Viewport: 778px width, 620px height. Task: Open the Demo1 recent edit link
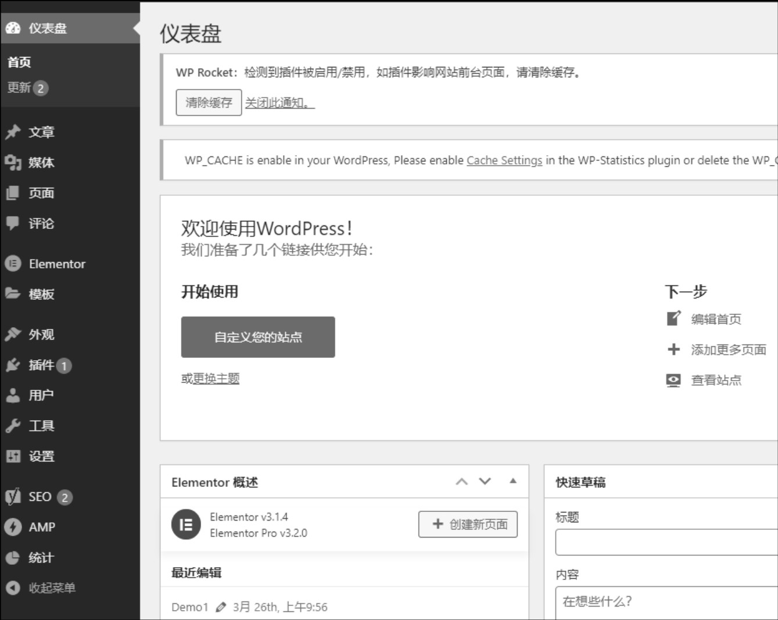coord(189,607)
